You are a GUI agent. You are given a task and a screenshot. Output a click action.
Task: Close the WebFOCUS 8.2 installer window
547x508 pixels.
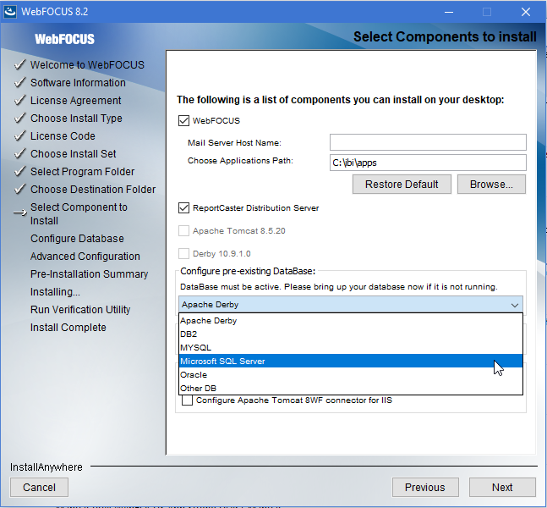tap(526, 12)
